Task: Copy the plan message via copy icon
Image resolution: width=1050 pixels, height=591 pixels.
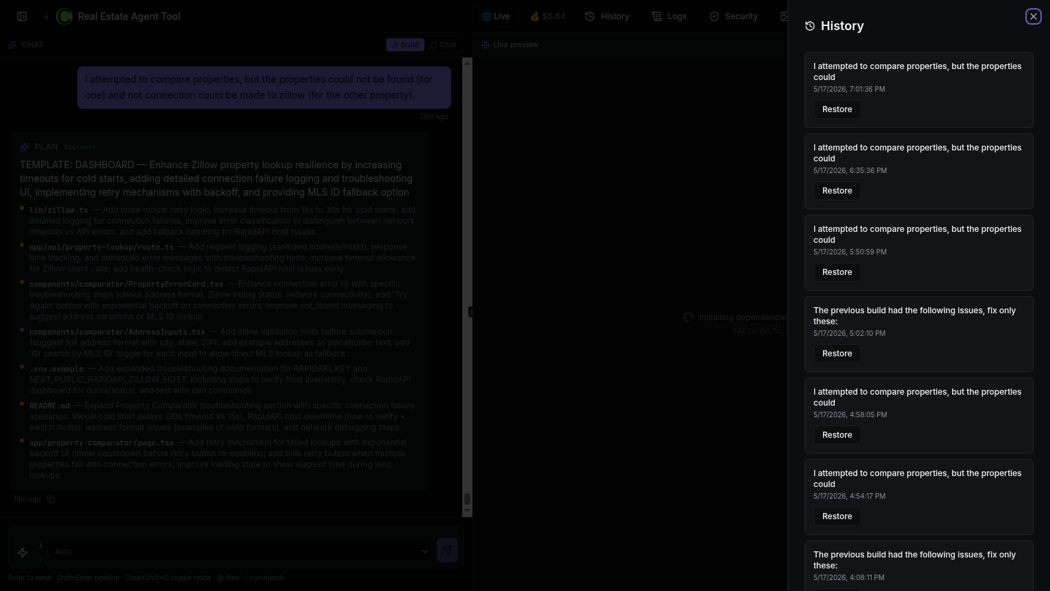Action: 51,499
